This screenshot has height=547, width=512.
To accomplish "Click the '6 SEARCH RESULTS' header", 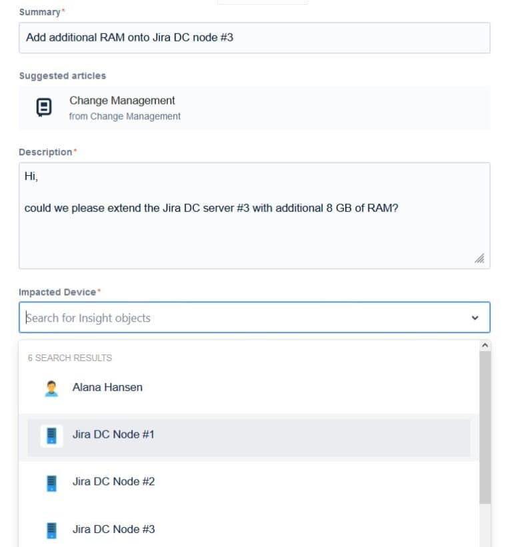I will point(69,358).
